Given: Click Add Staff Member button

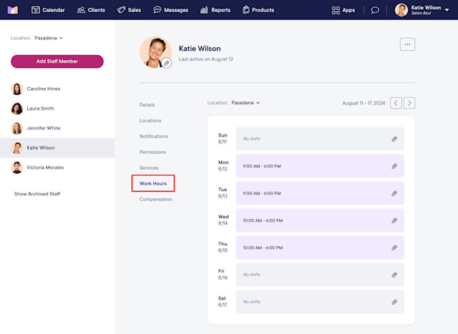Looking at the screenshot, I should [57, 62].
